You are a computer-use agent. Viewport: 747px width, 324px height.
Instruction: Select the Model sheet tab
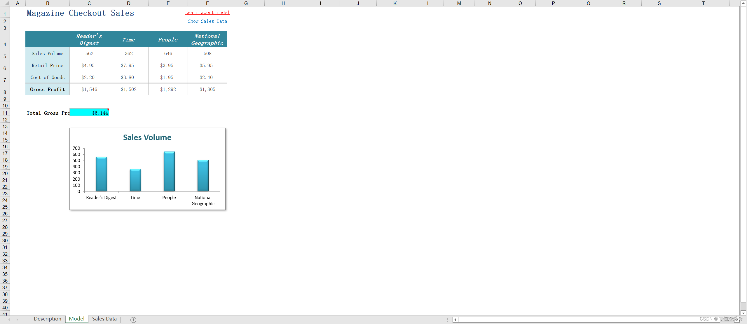76,319
